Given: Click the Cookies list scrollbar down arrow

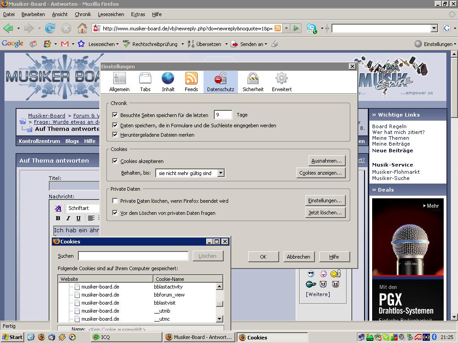Looking at the screenshot, I should [x=220, y=319].
